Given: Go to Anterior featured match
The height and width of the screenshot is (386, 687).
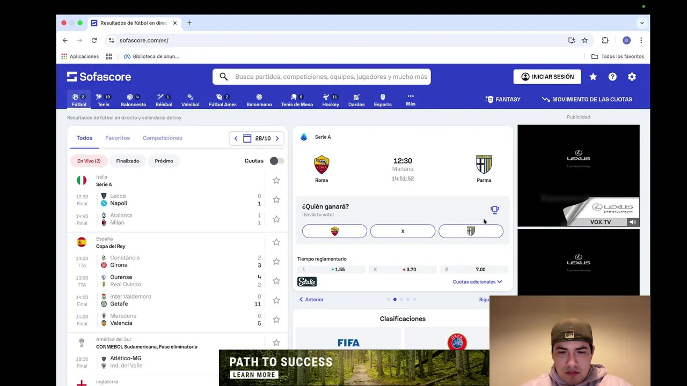Looking at the screenshot, I should click(x=311, y=300).
